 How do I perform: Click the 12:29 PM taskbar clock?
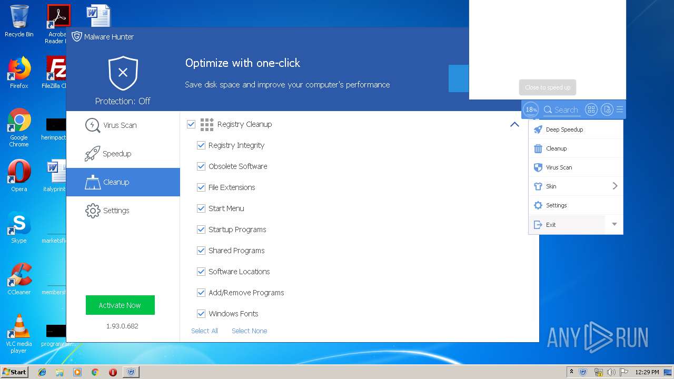tap(647, 372)
